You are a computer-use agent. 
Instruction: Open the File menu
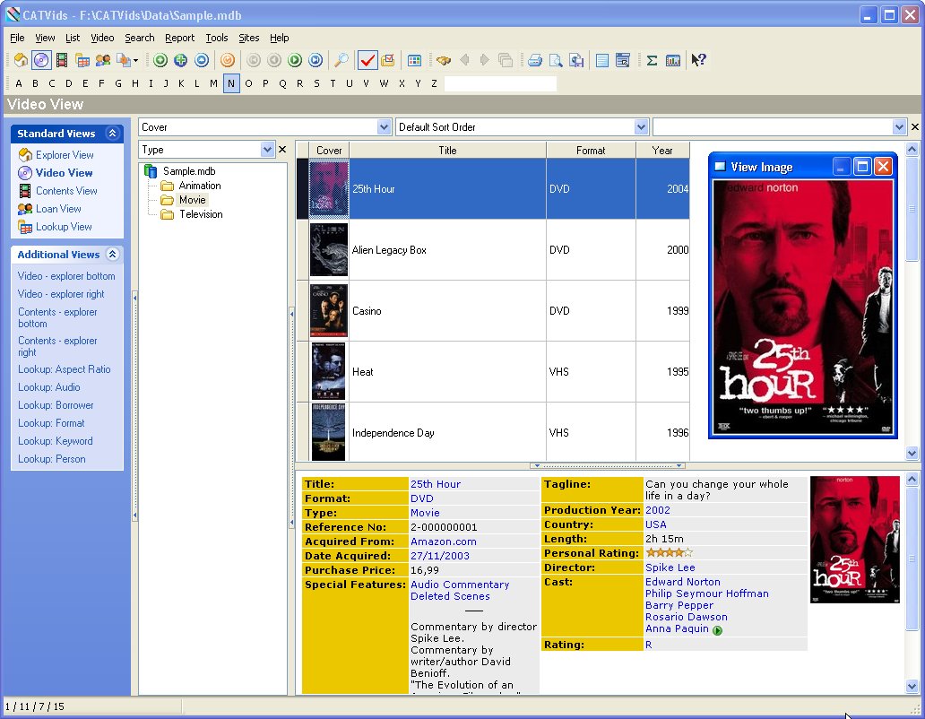17,38
